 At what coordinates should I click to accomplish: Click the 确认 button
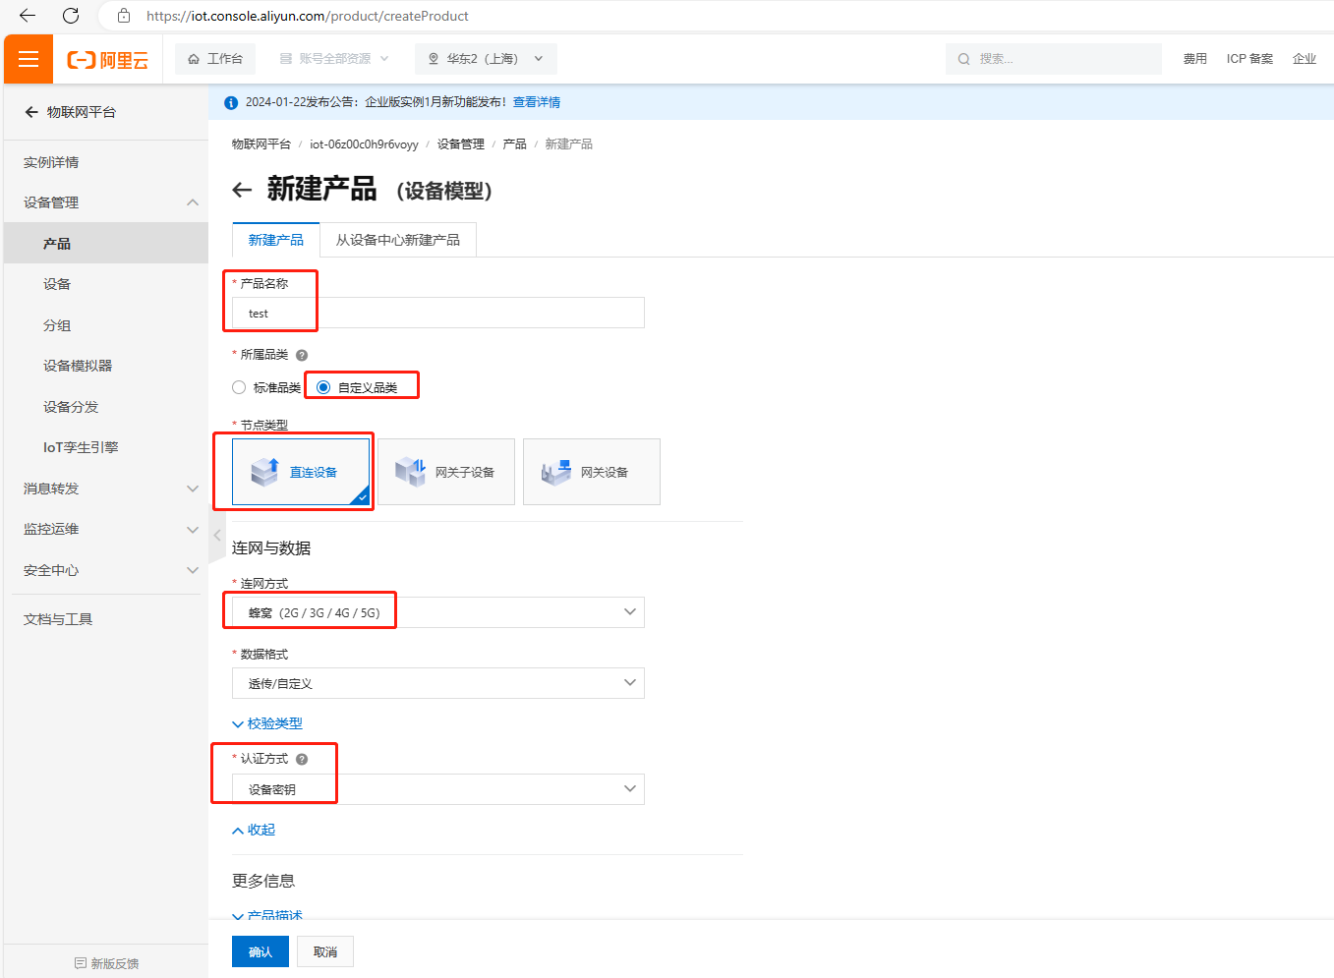pos(261,951)
